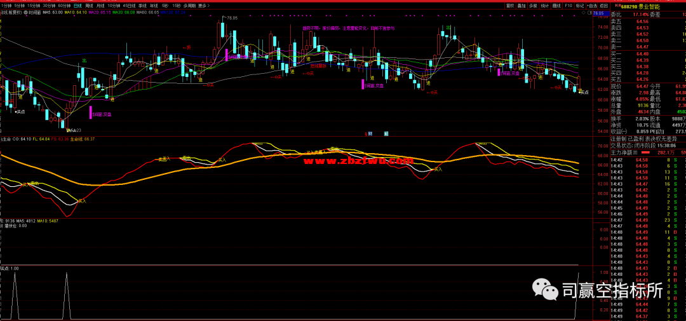Select the 45日线 period tab

(x=129, y=6)
